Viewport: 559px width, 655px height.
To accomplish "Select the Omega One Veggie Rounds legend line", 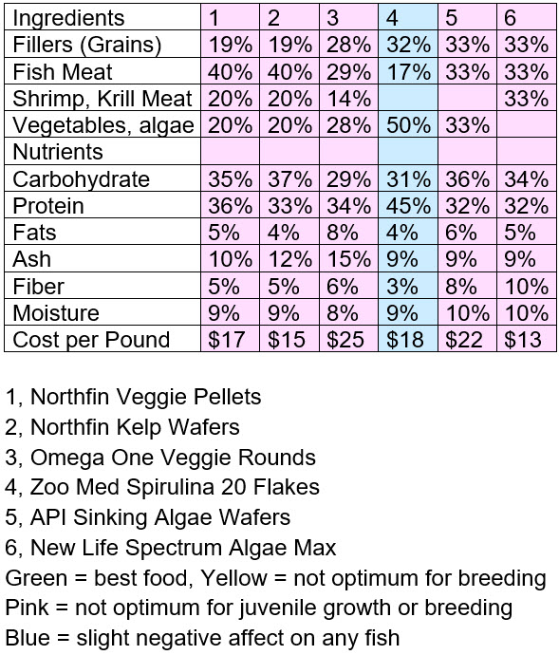I will 160,458.
